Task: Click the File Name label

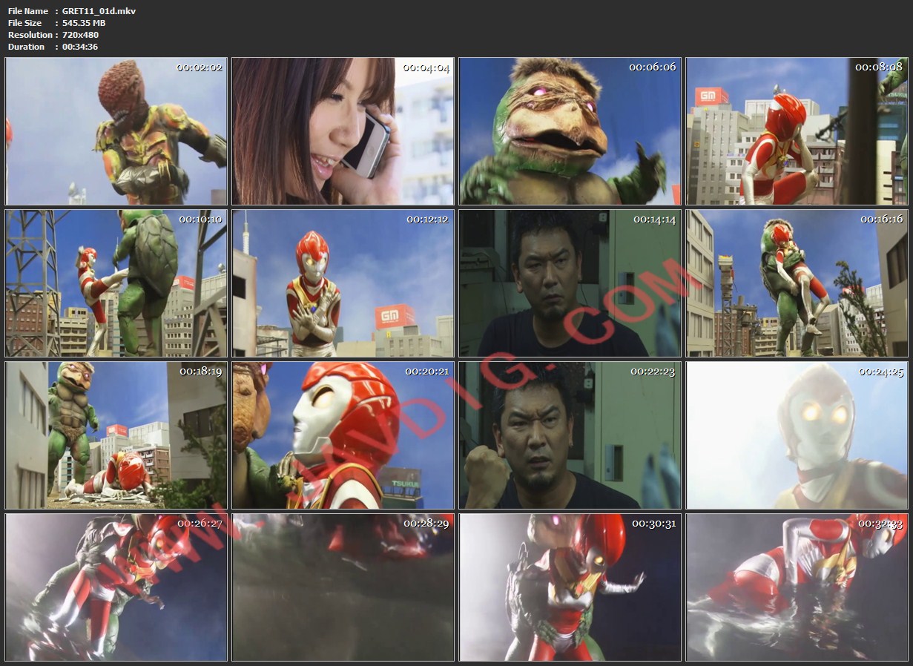Action: pos(28,11)
